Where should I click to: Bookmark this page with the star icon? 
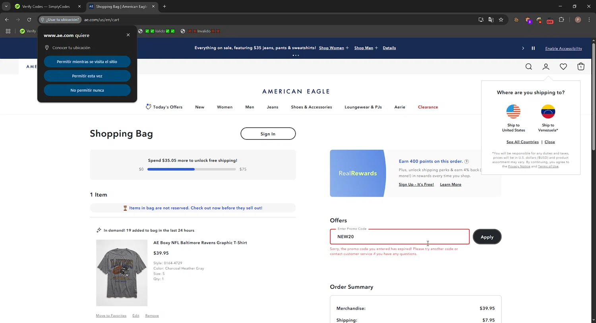501,19
